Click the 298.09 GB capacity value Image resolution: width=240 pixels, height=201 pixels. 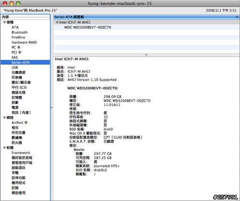pyautogui.click(x=112, y=96)
